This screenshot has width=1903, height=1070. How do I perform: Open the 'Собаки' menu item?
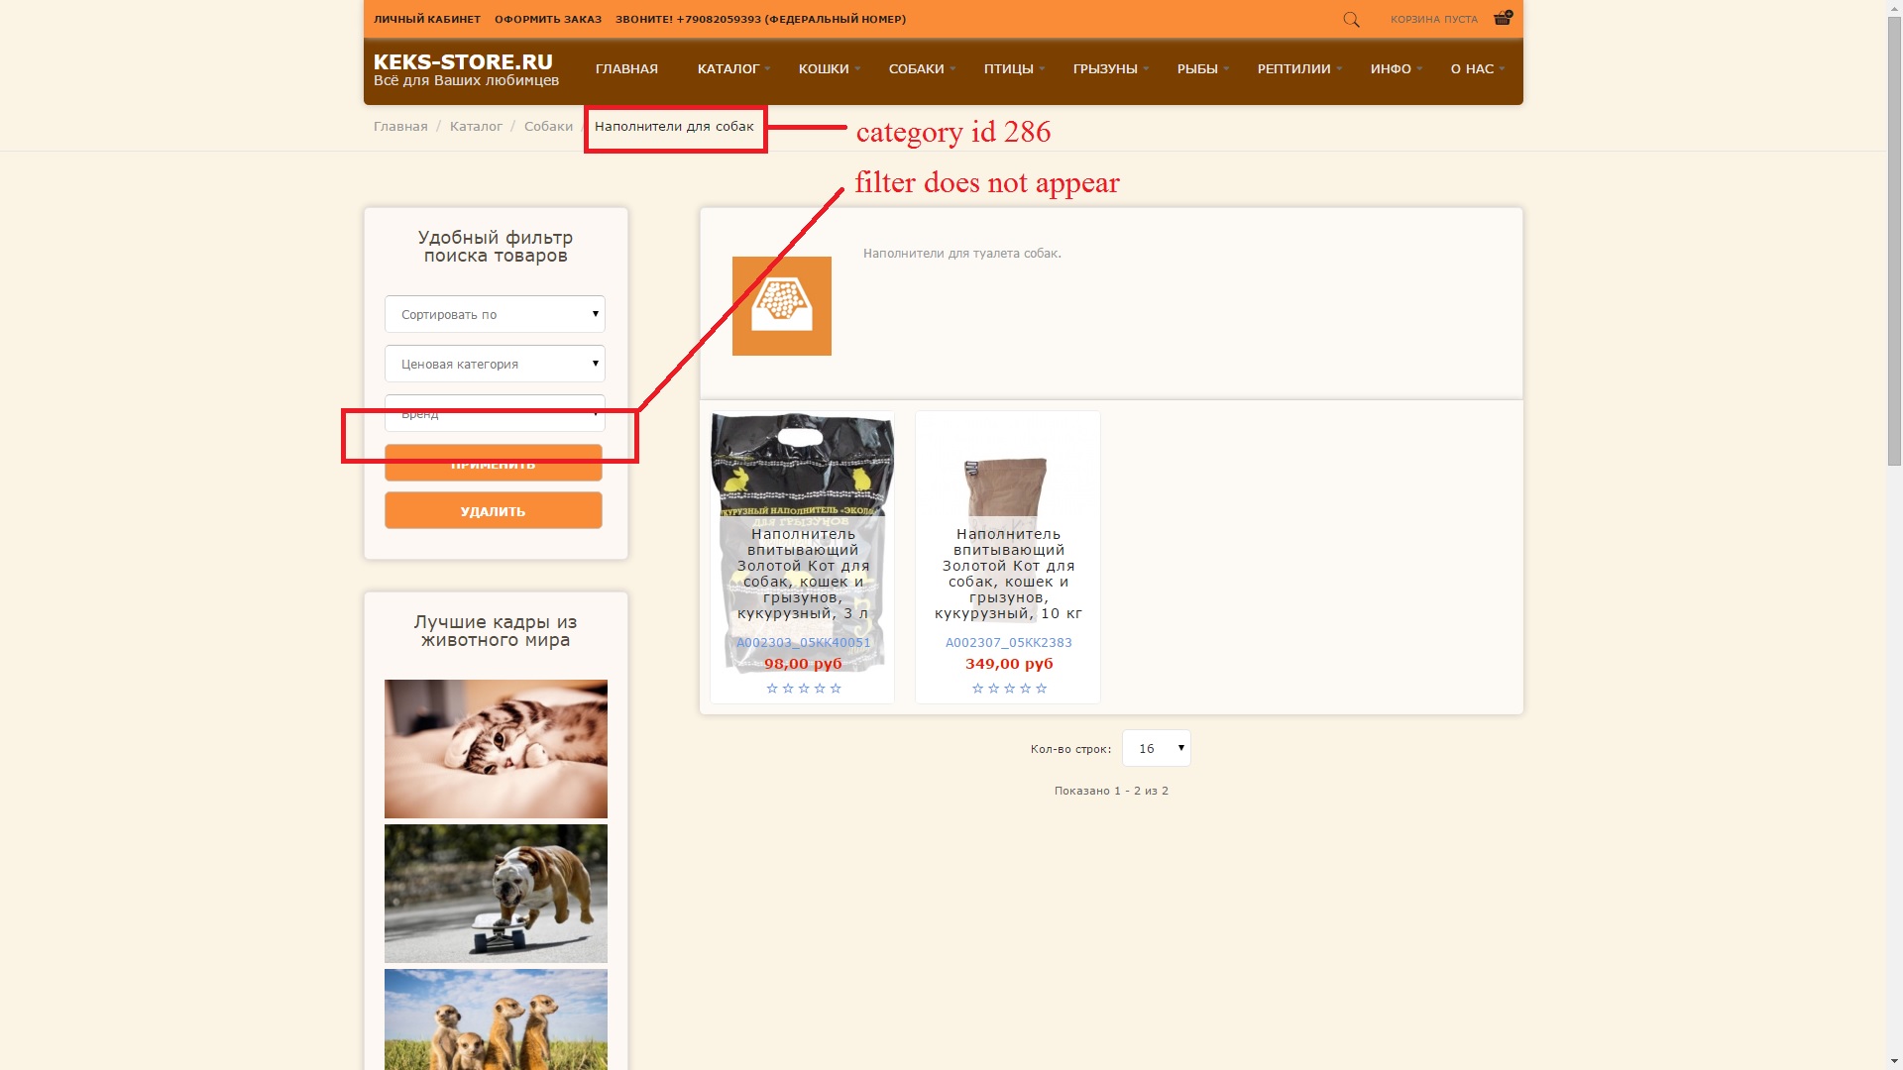916,69
